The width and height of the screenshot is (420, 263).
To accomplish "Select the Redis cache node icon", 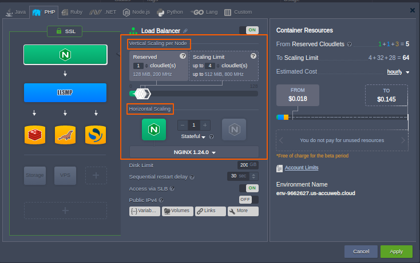I will [35, 135].
